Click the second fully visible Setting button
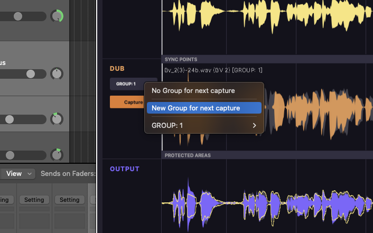This screenshot has width=373, height=233. (69, 200)
